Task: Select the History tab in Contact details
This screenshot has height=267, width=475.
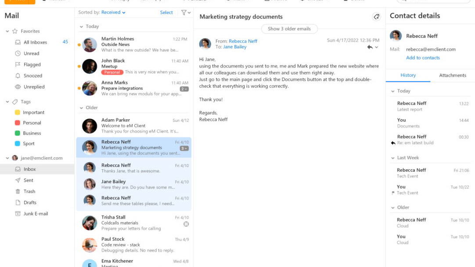Action: 408,75
